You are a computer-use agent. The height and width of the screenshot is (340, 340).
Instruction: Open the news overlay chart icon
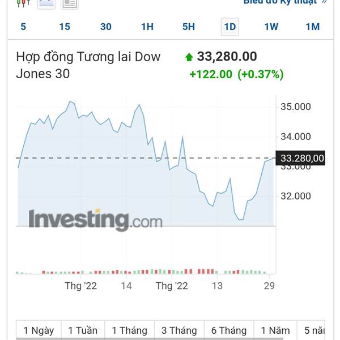pyautogui.click(x=69, y=3)
